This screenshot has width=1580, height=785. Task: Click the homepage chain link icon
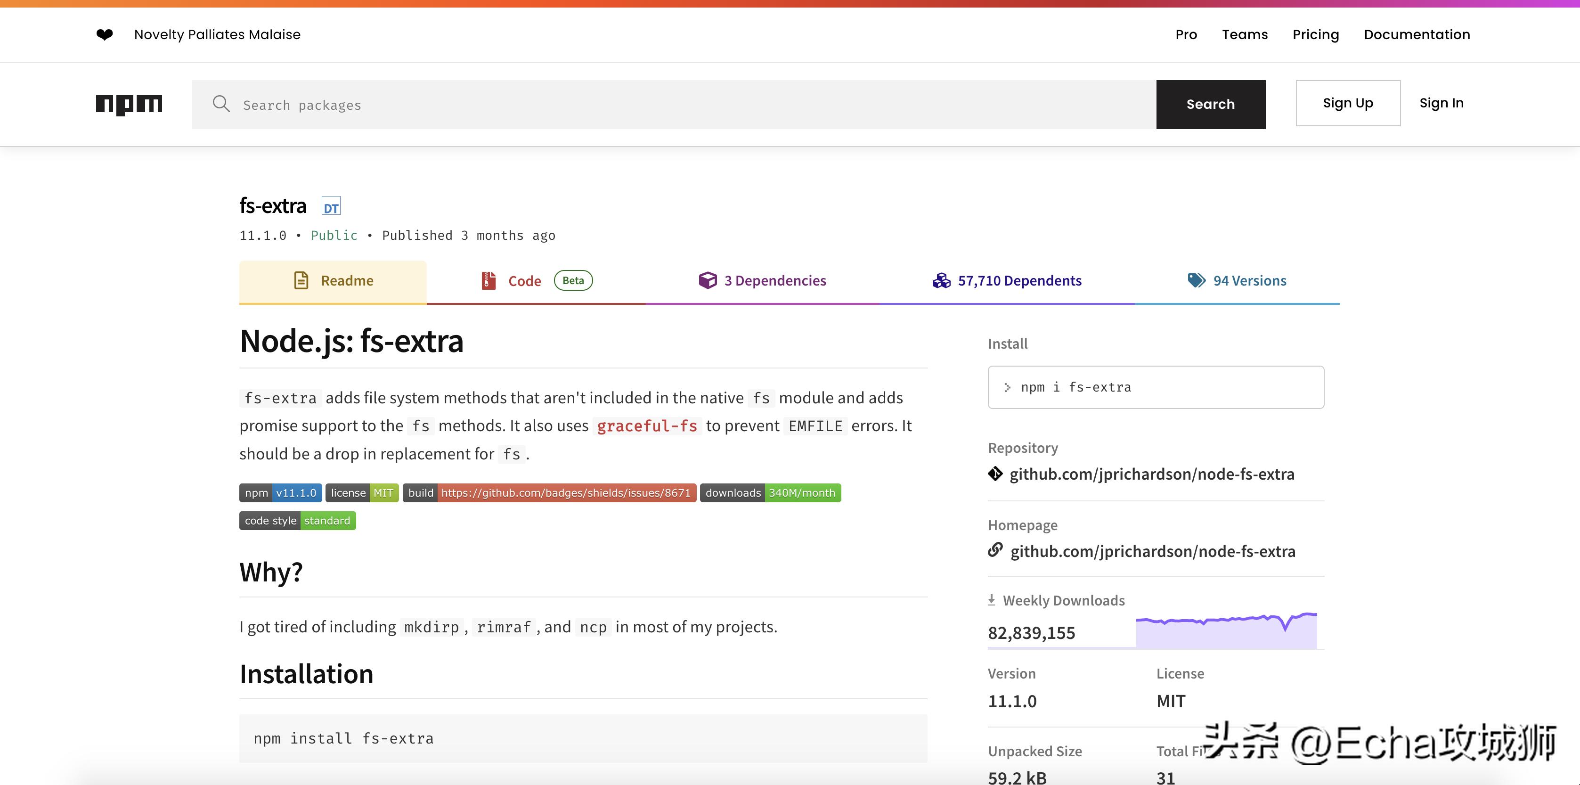995,550
